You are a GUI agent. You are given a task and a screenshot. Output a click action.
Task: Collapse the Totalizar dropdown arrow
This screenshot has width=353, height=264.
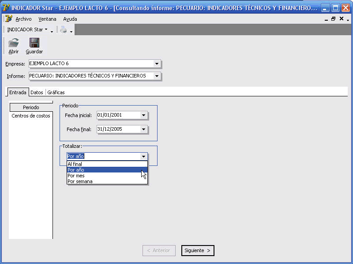(x=143, y=156)
